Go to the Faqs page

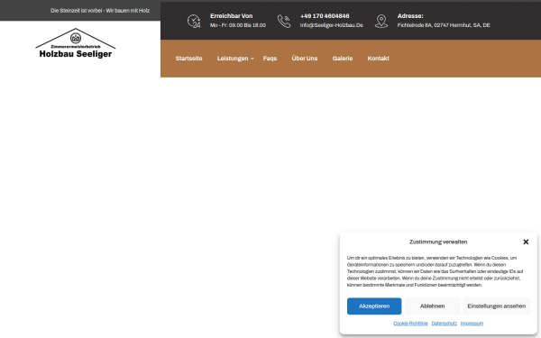tap(270, 59)
